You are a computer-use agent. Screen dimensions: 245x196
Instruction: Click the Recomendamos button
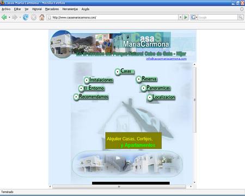91,96
